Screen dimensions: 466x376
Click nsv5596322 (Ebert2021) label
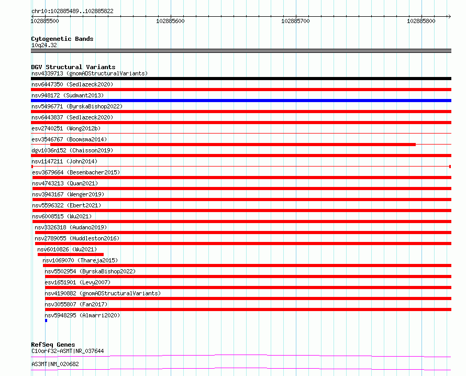pos(66,205)
